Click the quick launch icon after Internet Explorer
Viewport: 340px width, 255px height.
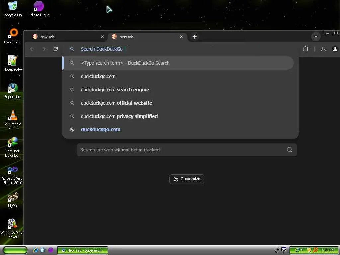[x=43, y=250]
